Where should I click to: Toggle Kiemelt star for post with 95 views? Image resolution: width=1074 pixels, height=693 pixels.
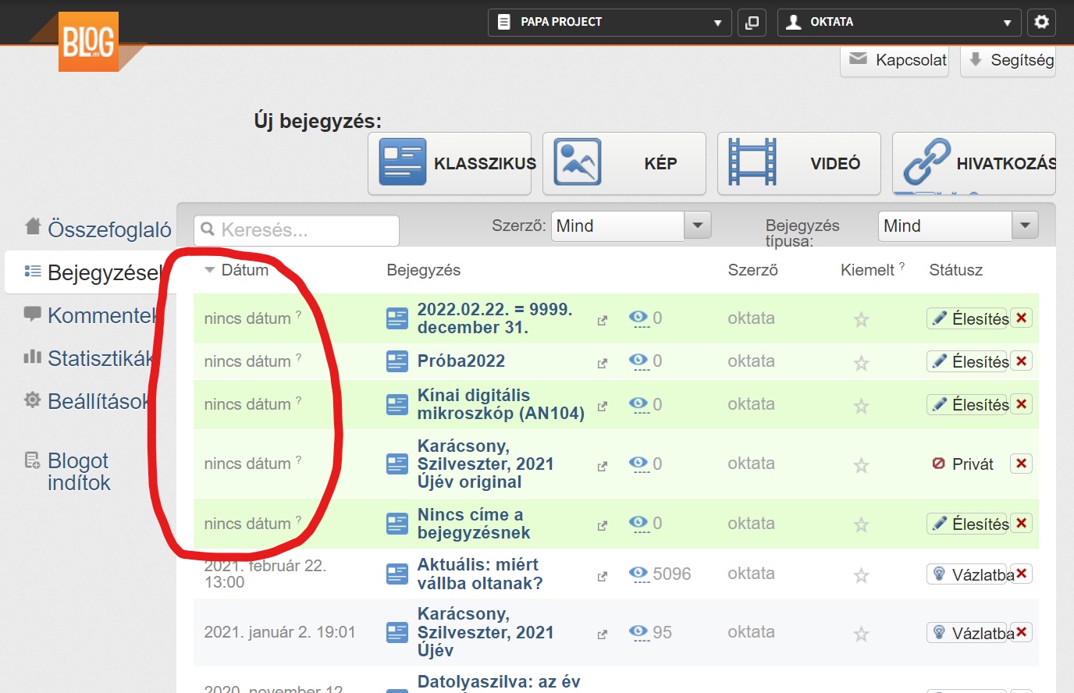(x=861, y=634)
